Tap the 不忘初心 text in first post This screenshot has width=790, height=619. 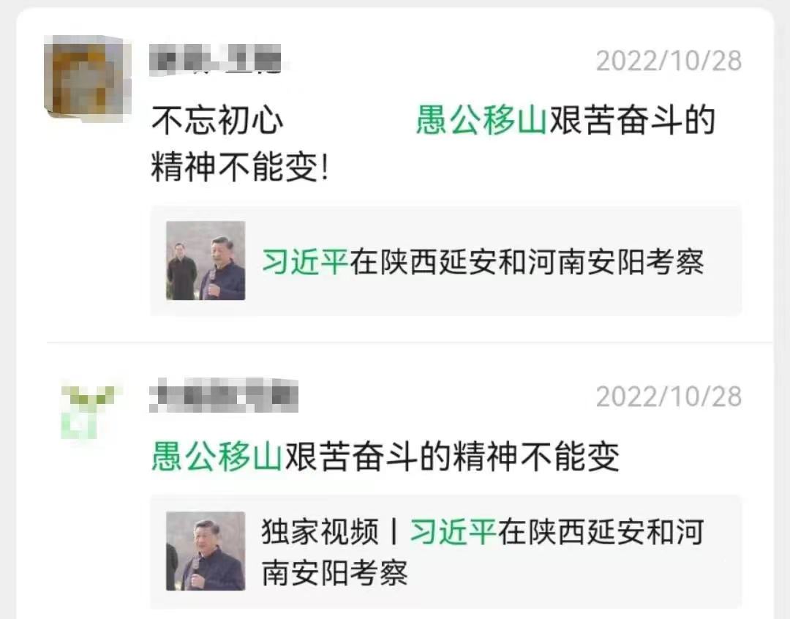click(x=217, y=121)
